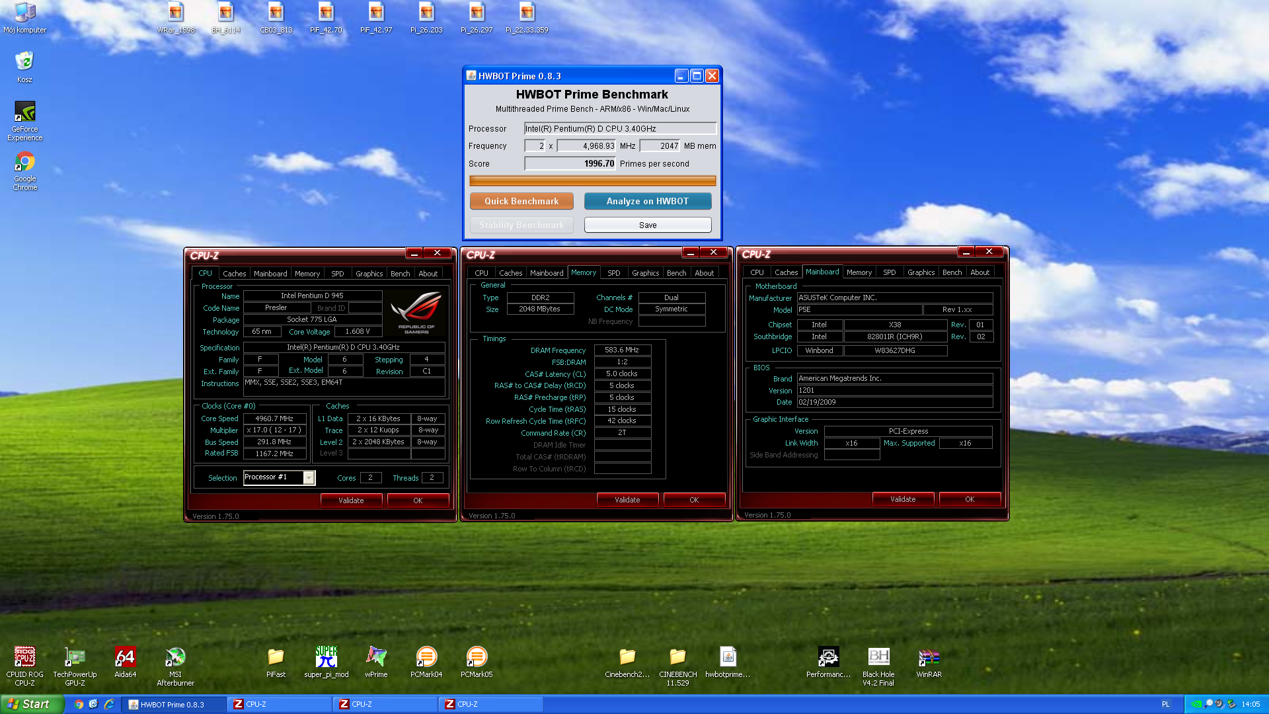1269x714 pixels.
Task: Click Validate in left CPU-Z window
Action: (351, 500)
